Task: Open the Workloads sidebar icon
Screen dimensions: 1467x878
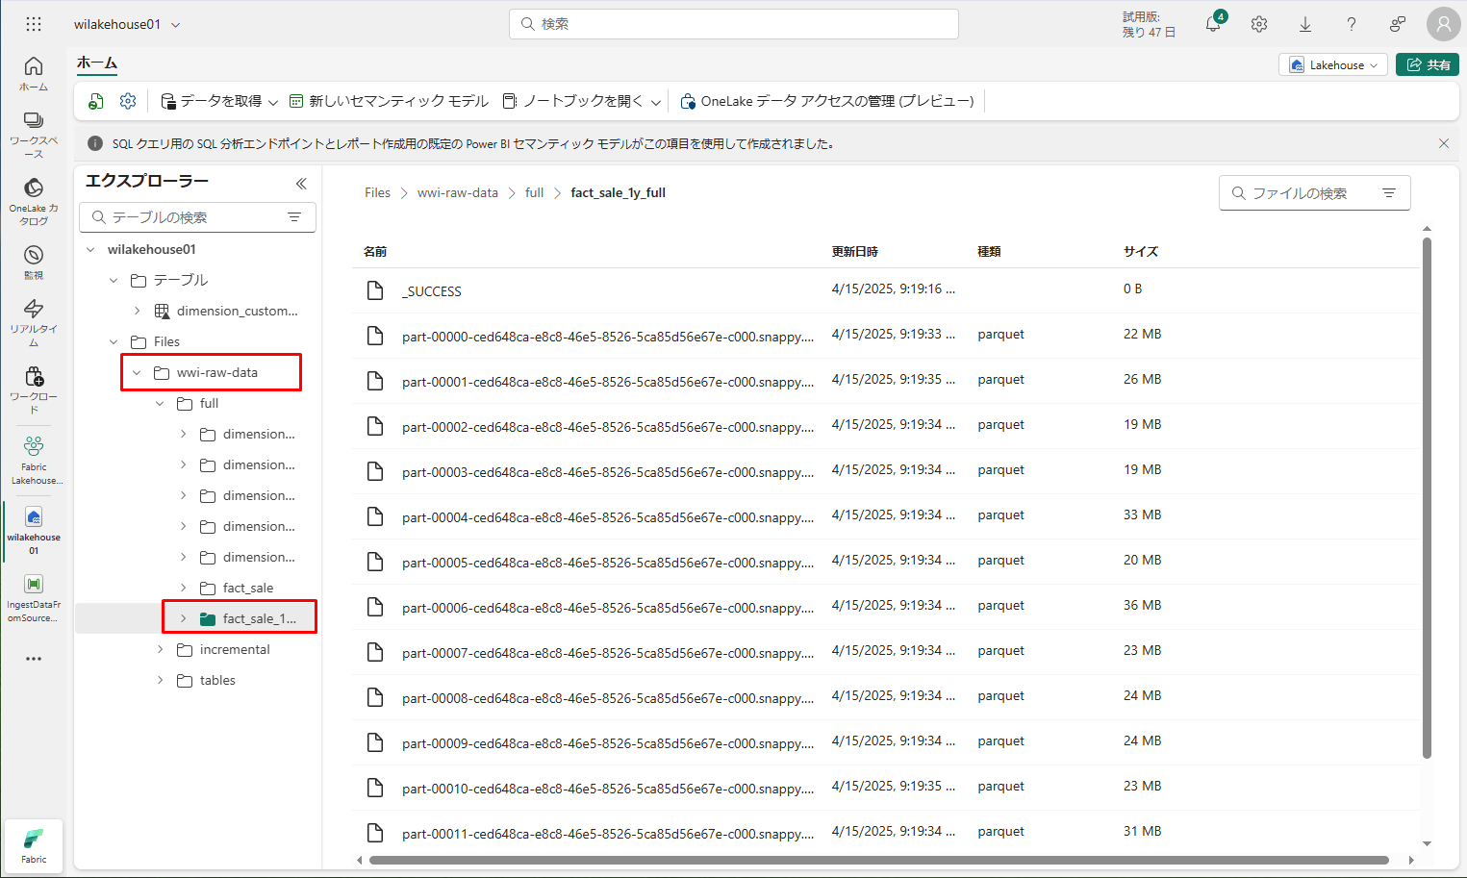Action: [34, 387]
